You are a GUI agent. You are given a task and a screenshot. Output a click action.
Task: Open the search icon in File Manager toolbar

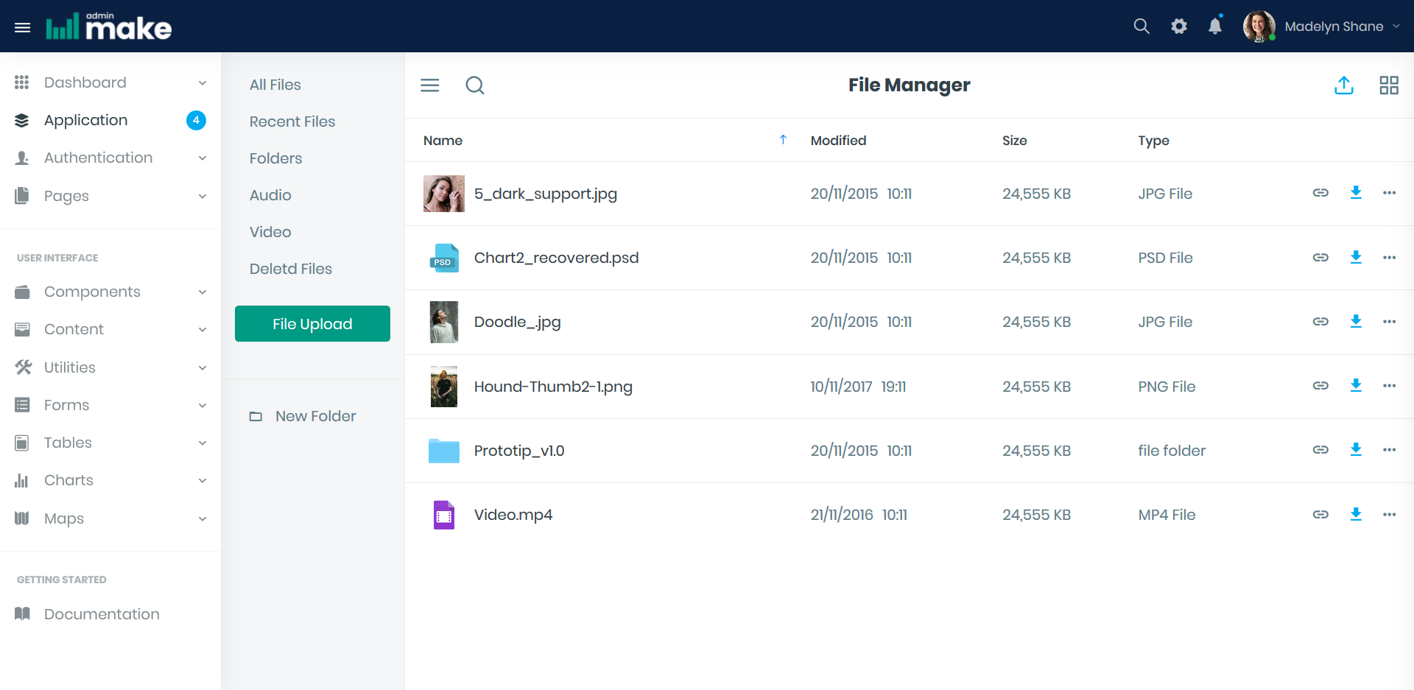[x=475, y=85]
